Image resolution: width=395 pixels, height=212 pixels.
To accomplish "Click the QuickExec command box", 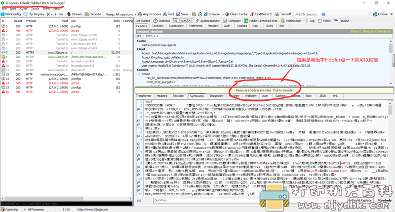I will 67,204.
